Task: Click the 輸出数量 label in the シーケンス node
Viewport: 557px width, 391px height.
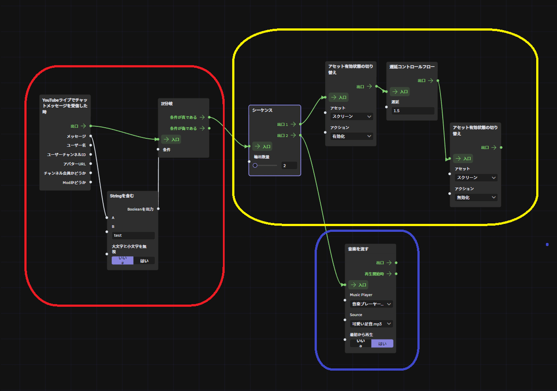Action: [262, 157]
